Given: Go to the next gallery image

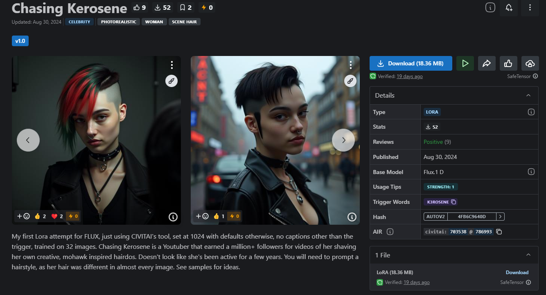Looking at the screenshot, I should click(x=343, y=140).
